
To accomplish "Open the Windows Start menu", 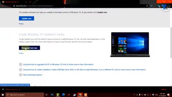I will (3, 95).
